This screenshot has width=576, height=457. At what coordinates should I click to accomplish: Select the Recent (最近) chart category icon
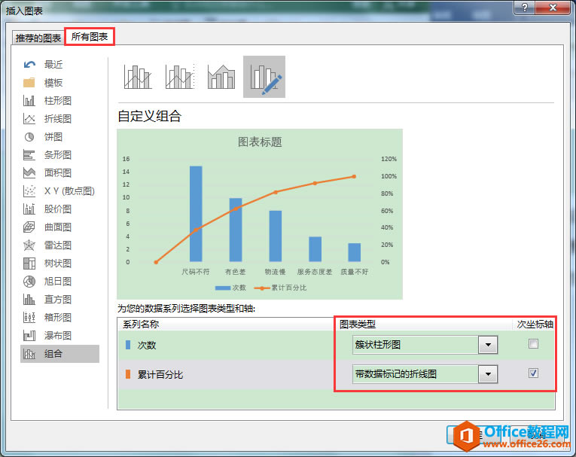tap(29, 65)
